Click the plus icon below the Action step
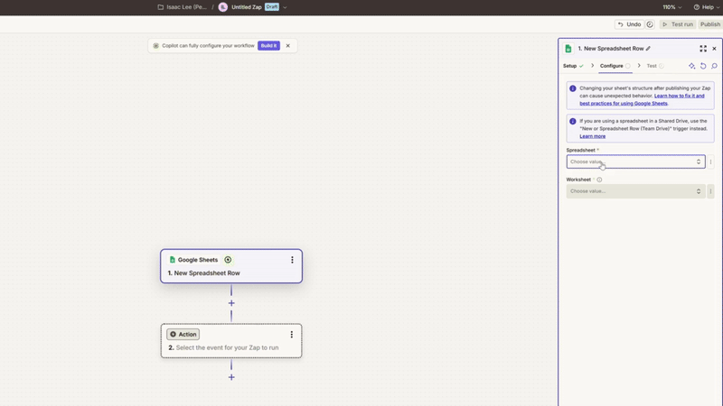Image resolution: width=723 pixels, height=406 pixels. coord(231,377)
